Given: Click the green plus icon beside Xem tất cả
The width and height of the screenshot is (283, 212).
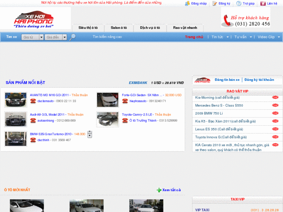Looking at the screenshot, I should [159, 190].
